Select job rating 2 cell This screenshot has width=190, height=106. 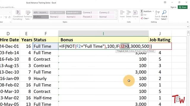[160, 79]
